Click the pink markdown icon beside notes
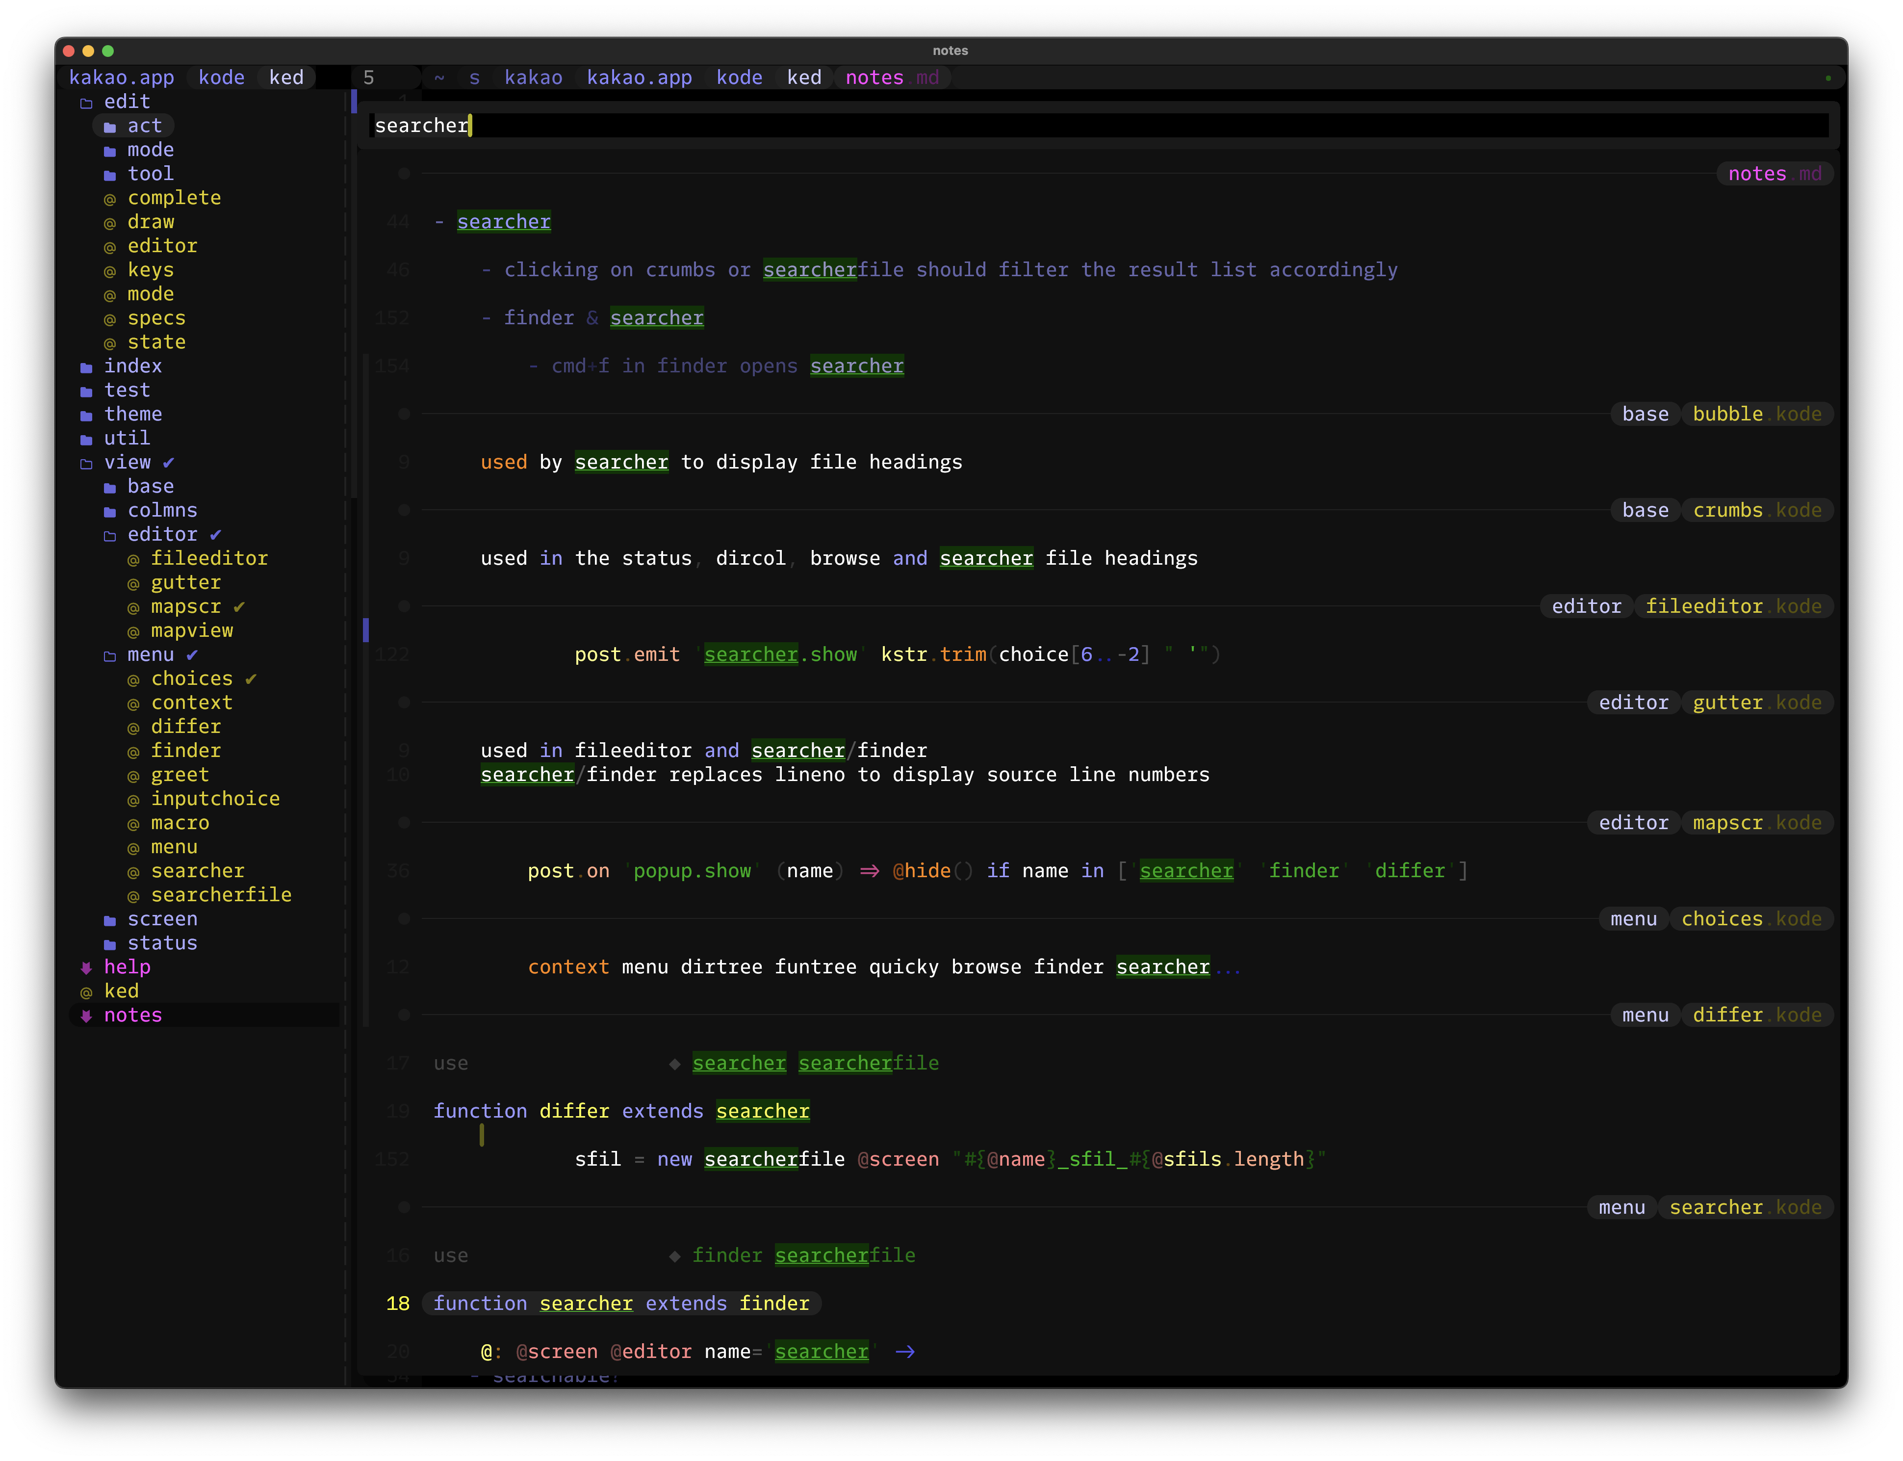This screenshot has height=1461, width=1903. point(86,1016)
